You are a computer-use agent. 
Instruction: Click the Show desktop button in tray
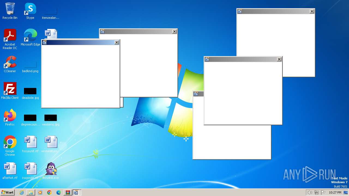point(346,192)
